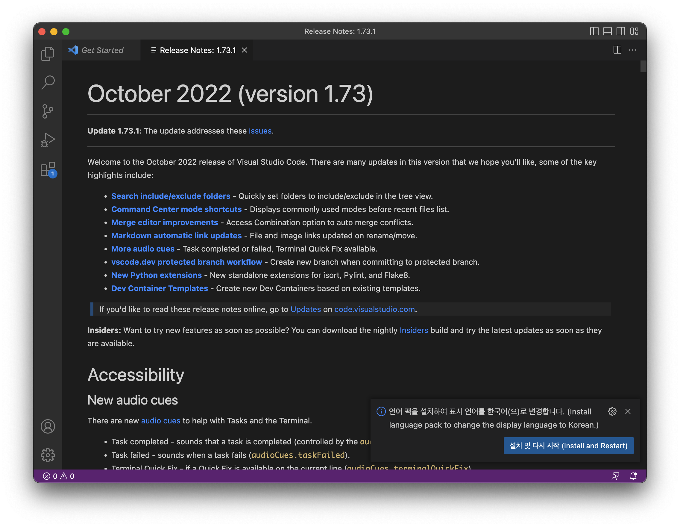This screenshot has width=680, height=527.
Task: Open problems via errors and warnings status item
Action: pyautogui.click(x=59, y=476)
